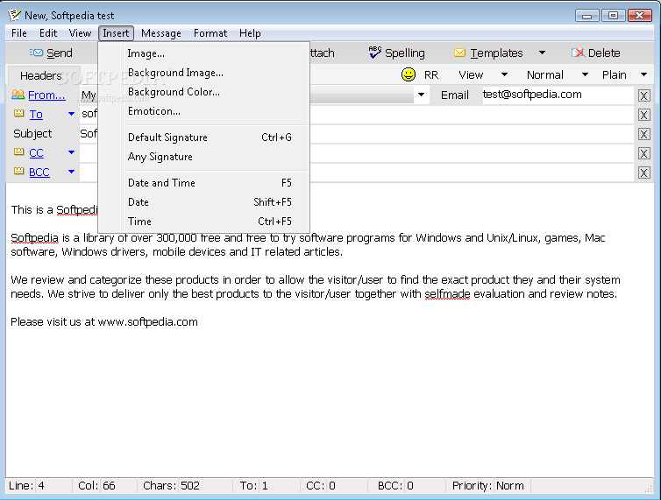
Task: Expand the From account dropdown arrow
Action: pos(421,95)
